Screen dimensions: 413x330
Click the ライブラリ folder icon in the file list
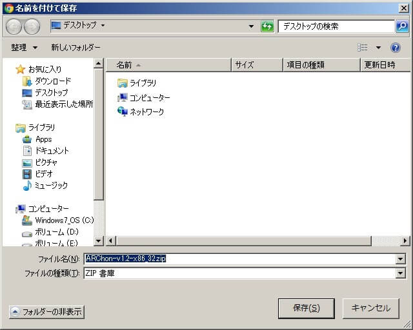point(122,83)
